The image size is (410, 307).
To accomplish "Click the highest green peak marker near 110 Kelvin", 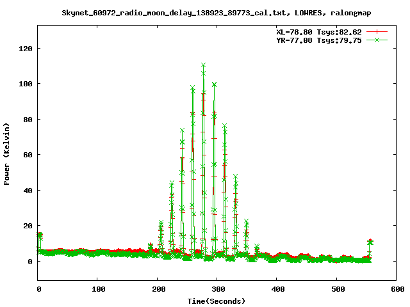I will point(204,65).
